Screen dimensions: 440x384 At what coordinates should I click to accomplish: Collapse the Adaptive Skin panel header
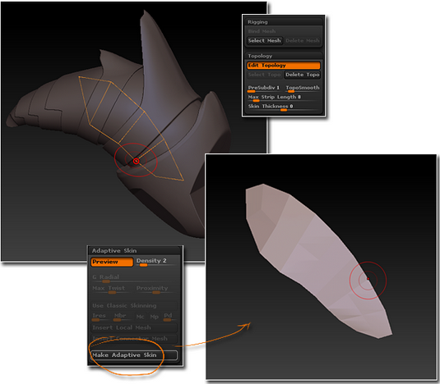135,250
